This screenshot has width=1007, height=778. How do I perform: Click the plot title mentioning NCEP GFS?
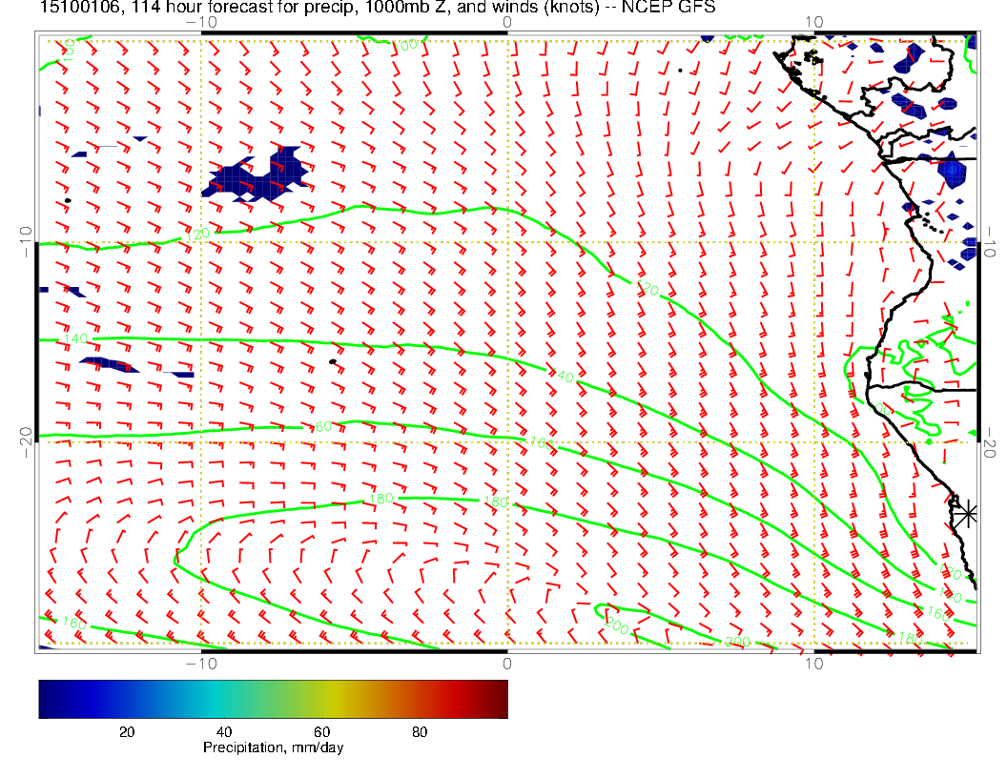click(x=378, y=7)
